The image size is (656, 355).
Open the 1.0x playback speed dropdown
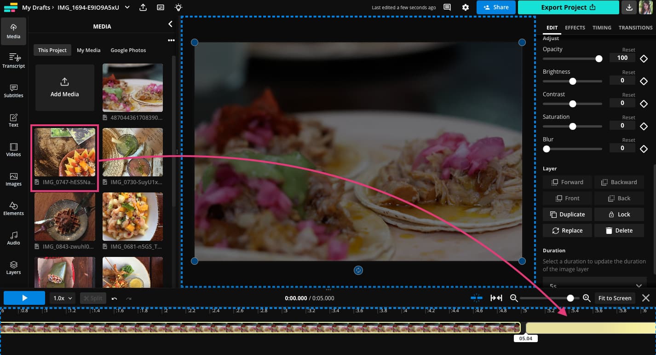[x=63, y=298]
